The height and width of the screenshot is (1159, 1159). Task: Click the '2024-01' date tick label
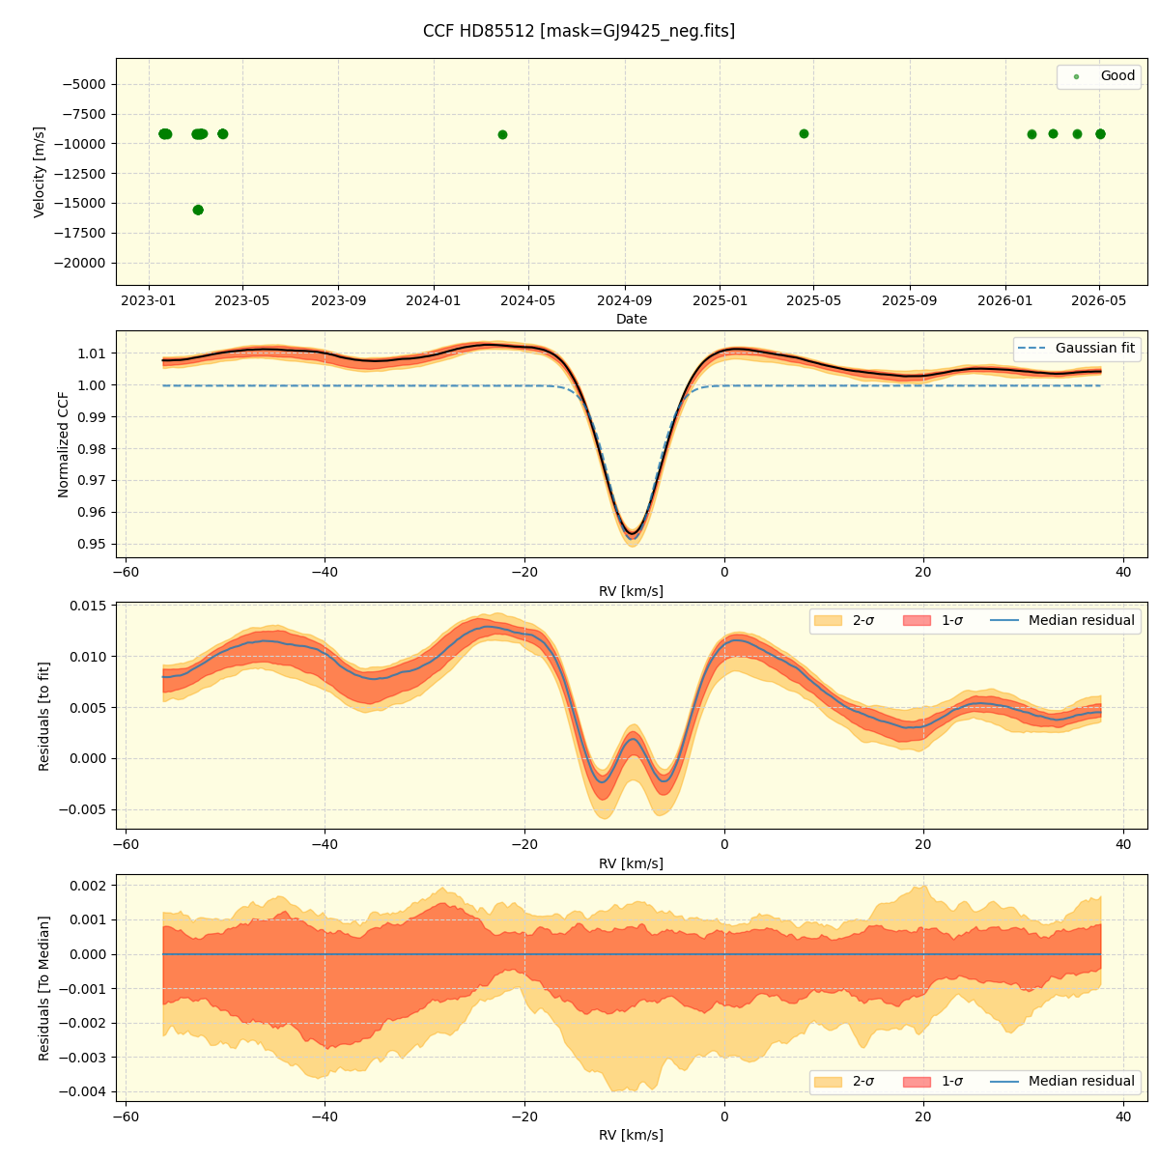point(434,301)
